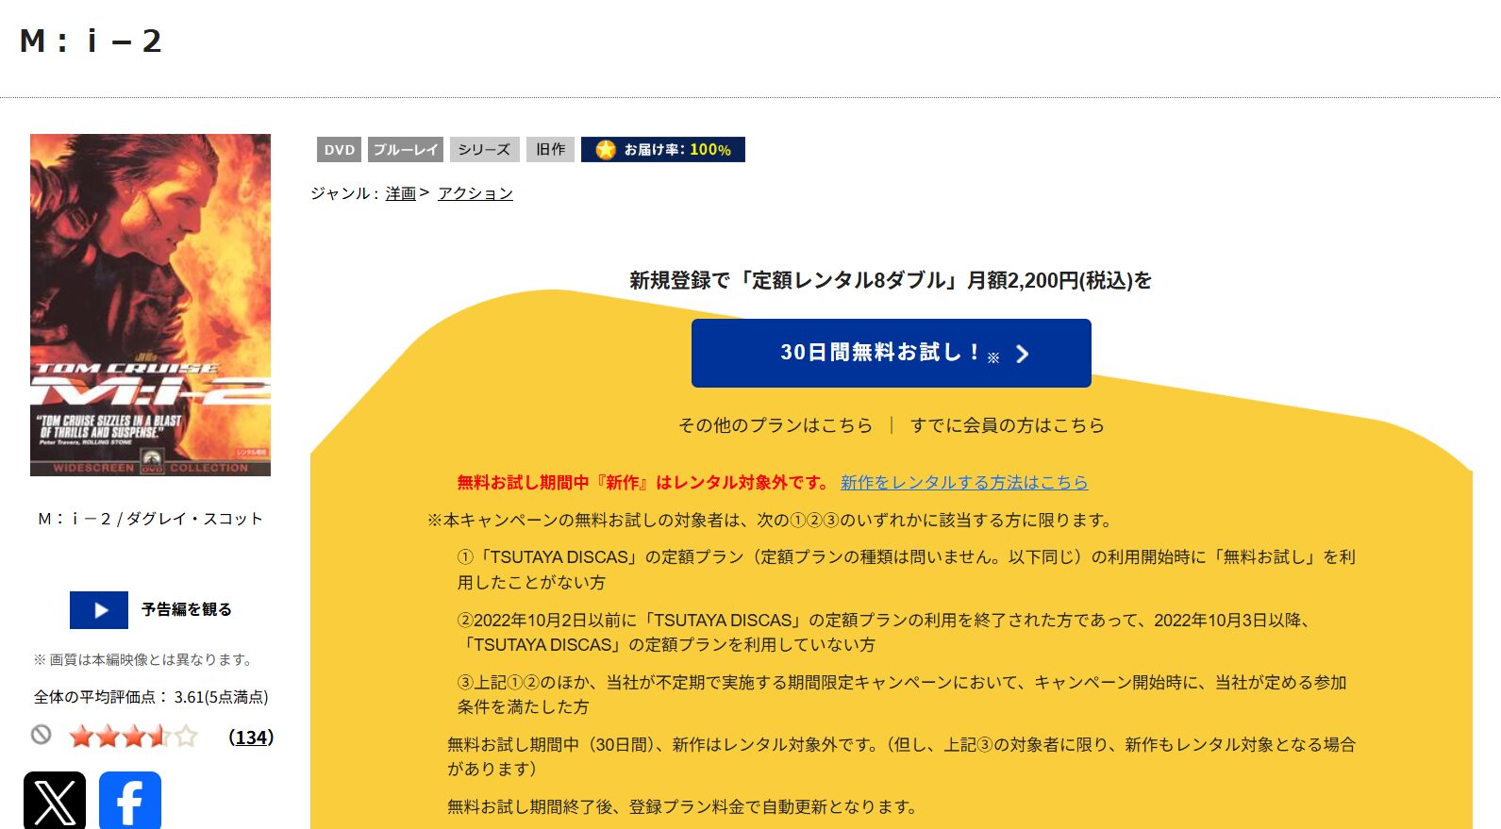
Task: Rate with the fifth empty star
Action: pyautogui.click(x=186, y=736)
